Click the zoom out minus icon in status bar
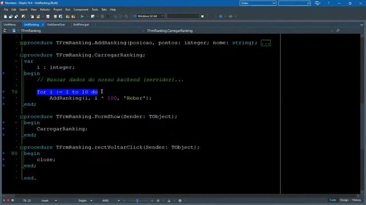Viewport: 366px width, 205px height. 125,200
